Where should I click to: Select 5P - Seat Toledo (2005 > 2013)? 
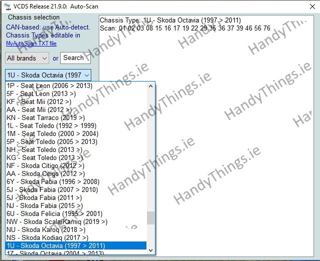tap(76, 142)
